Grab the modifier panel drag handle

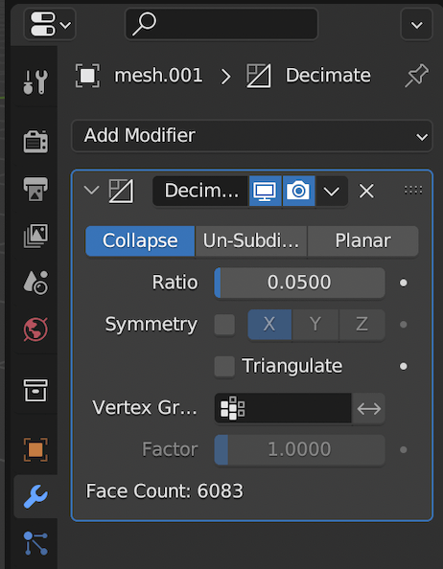[413, 191]
